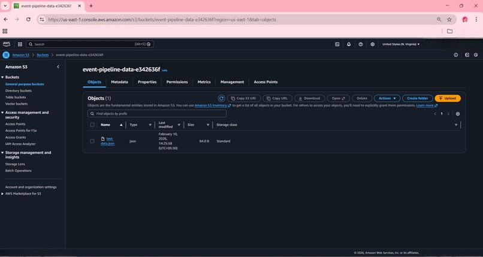Sort by Name column arrow

pos(121,125)
